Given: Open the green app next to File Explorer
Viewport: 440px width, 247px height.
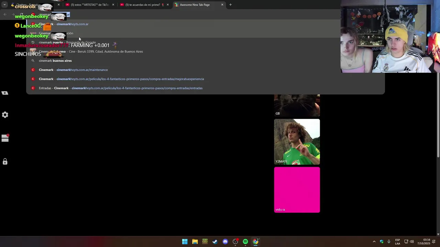Looking at the screenshot, I should coord(205,242).
